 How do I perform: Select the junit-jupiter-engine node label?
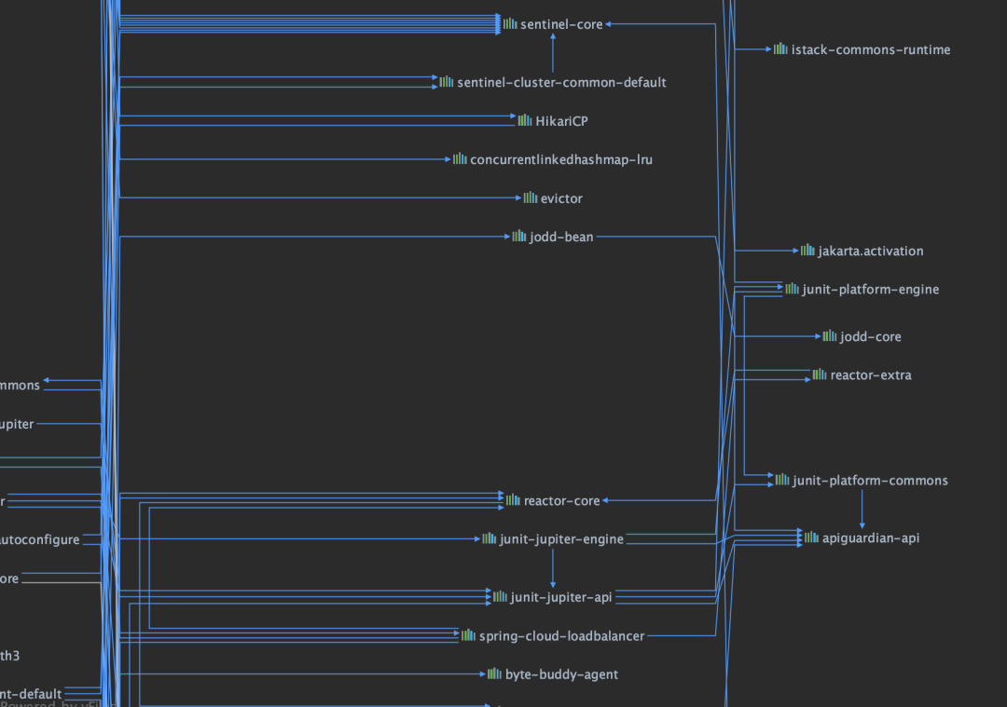561,539
